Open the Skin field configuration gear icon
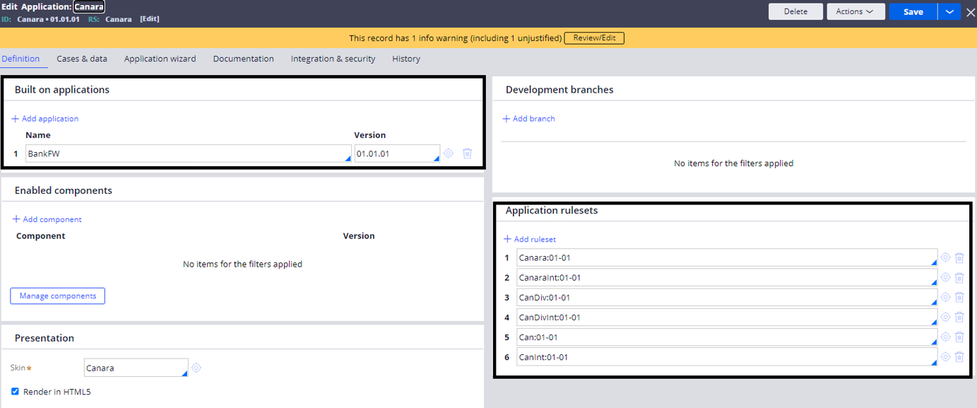This screenshot has width=977, height=408. (196, 367)
